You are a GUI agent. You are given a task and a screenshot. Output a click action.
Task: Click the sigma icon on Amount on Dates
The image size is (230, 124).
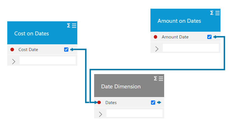(212, 13)
